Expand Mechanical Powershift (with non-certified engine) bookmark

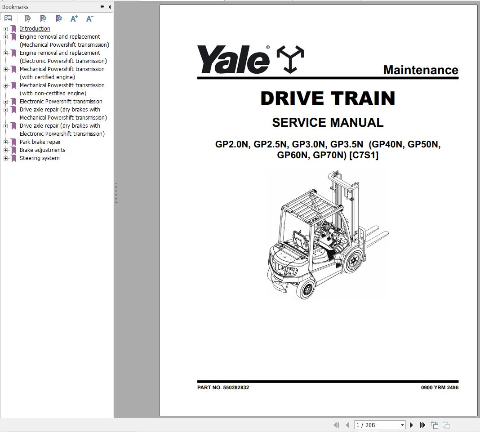coord(5,86)
